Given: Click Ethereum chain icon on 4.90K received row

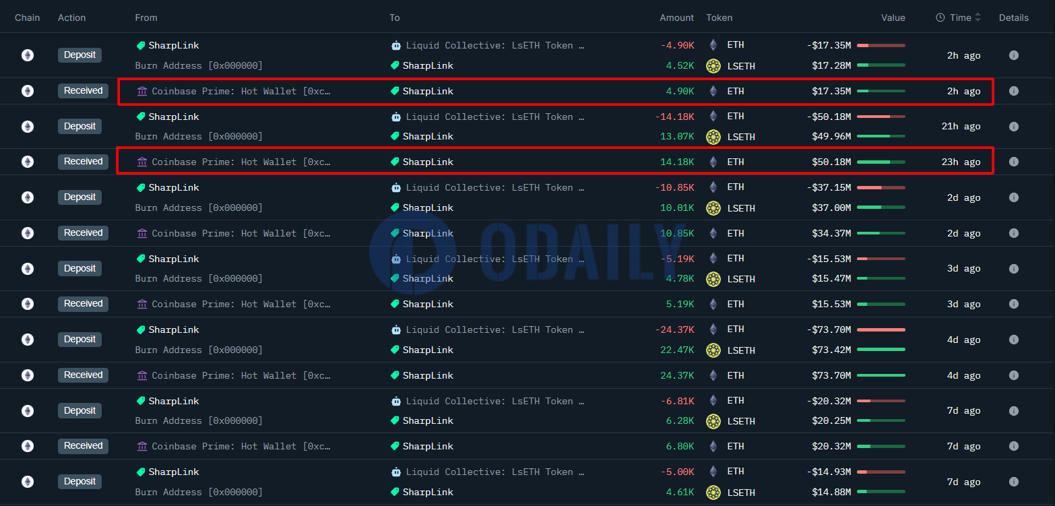Looking at the screenshot, I should click(28, 91).
